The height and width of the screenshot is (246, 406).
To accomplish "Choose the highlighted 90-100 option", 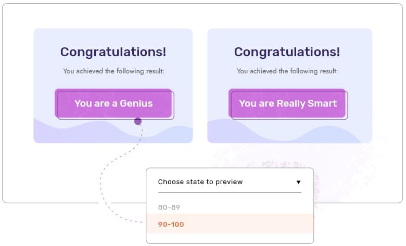I will click(171, 224).
